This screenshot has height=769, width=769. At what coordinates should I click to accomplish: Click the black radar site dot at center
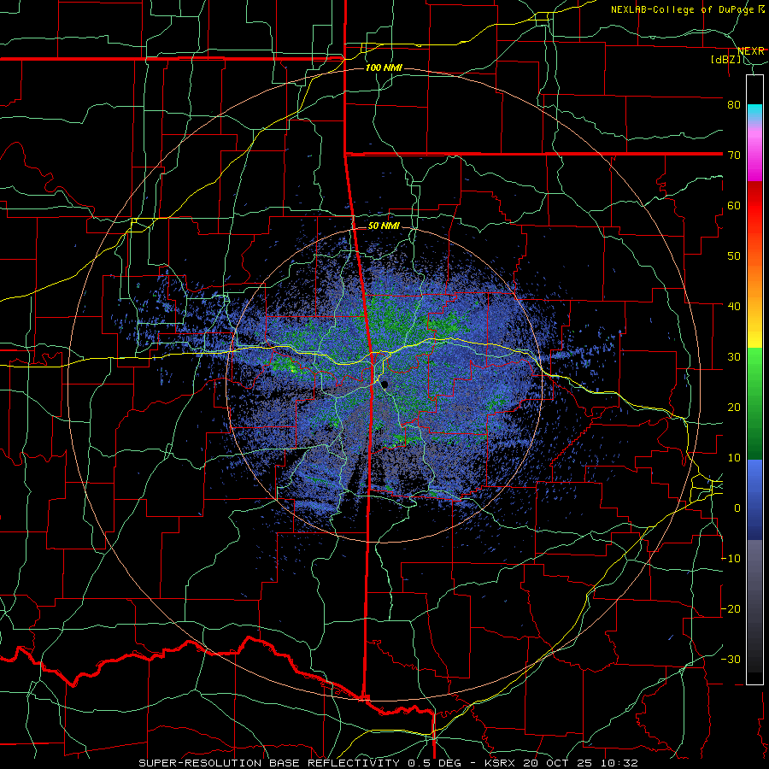click(x=385, y=385)
